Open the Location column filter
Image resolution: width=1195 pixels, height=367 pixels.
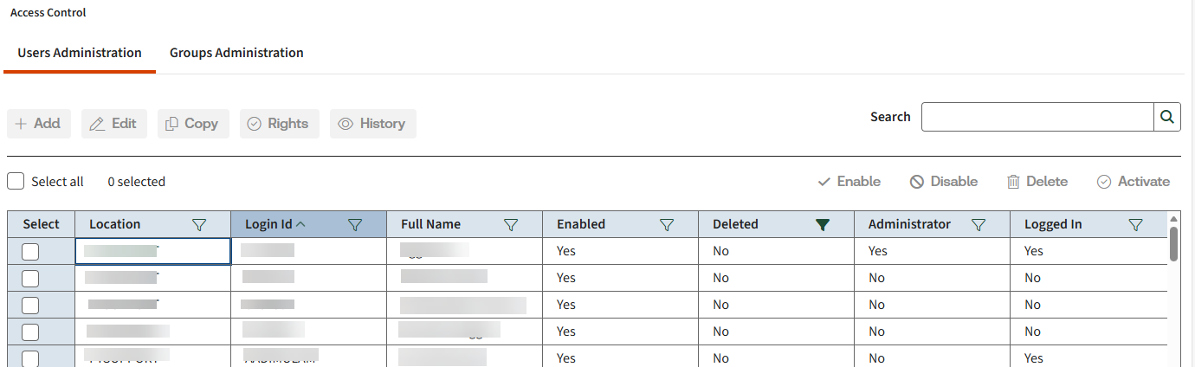tap(199, 225)
